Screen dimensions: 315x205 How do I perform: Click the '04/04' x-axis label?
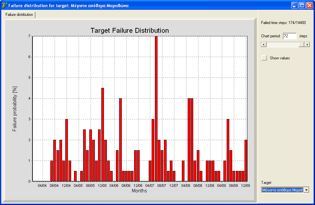(x=42, y=186)
